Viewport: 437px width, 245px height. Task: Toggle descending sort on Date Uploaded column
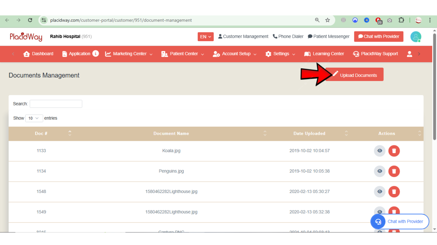[x=346, y=135]
